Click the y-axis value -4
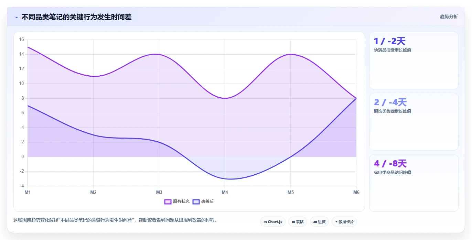This screenshot has height=240, width=472. (x=22, y=186)
